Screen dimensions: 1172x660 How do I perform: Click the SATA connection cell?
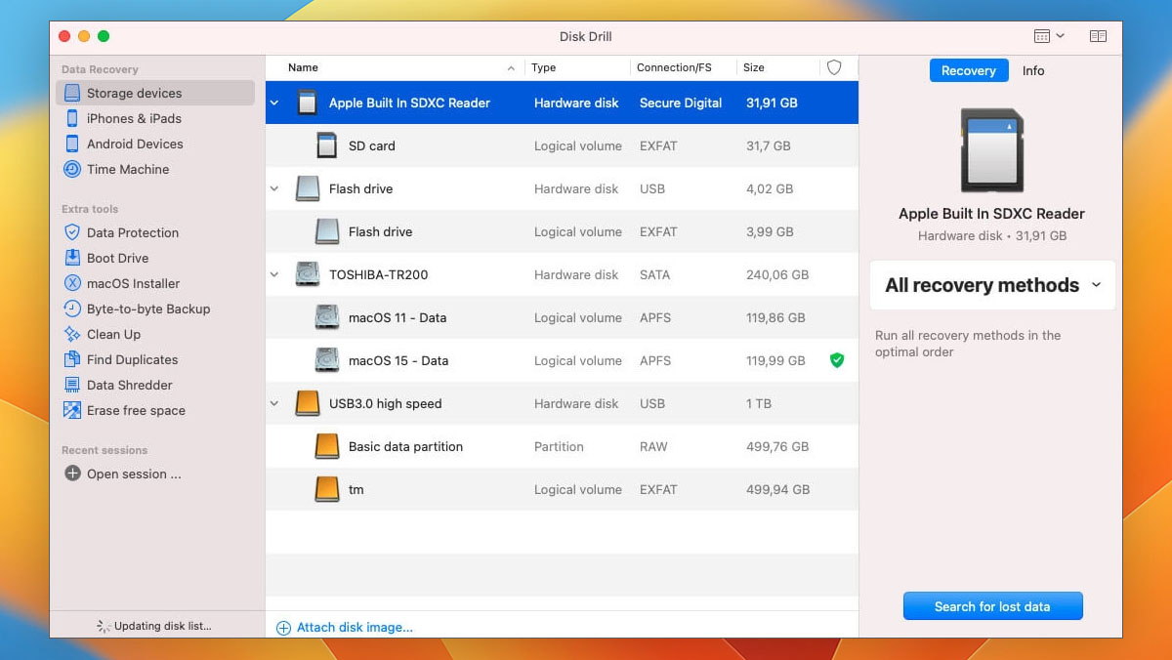tap(654, 274)
